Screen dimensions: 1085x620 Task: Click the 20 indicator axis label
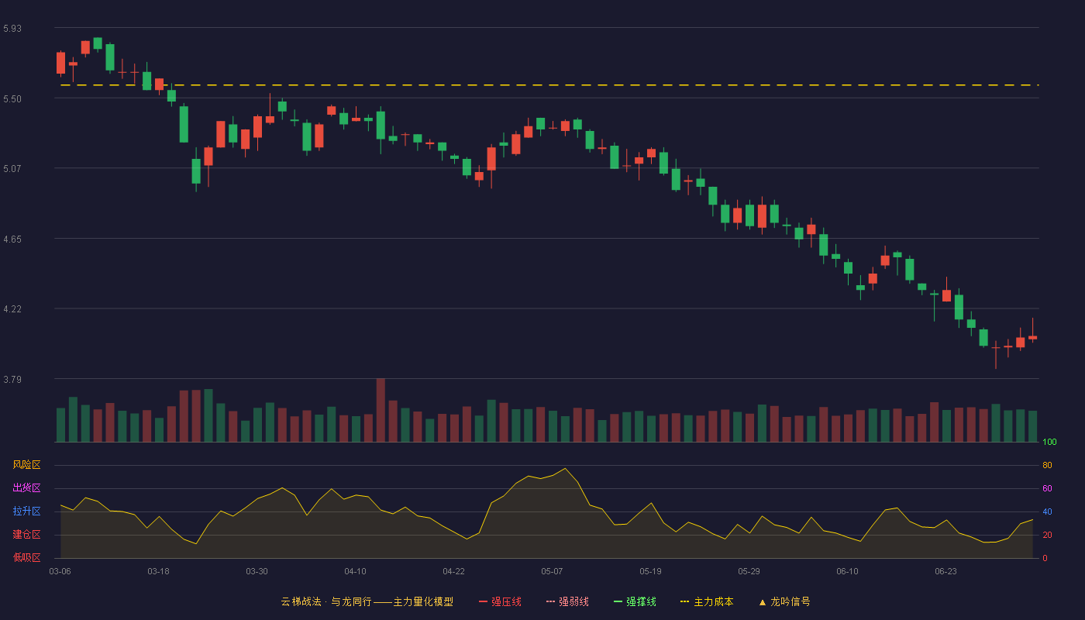[1047, 535]
